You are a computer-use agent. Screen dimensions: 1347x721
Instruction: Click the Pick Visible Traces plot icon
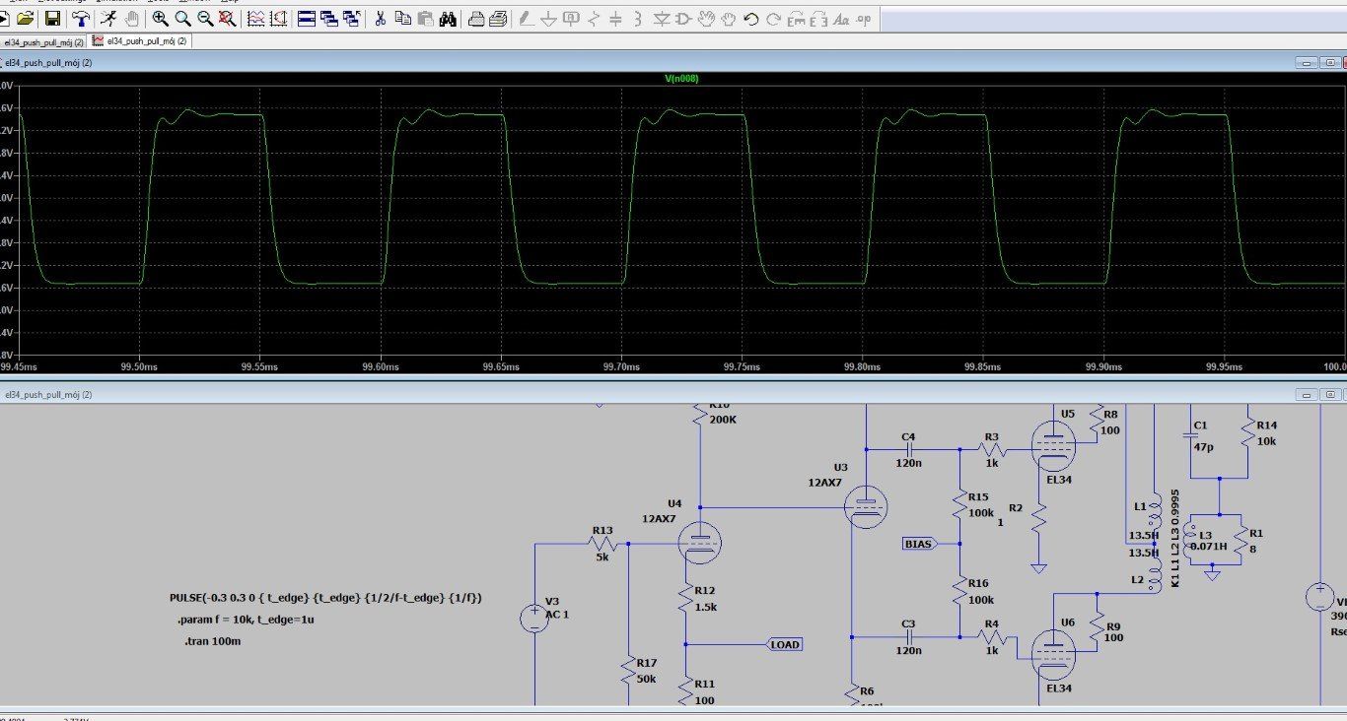click(x=256, y=19)
